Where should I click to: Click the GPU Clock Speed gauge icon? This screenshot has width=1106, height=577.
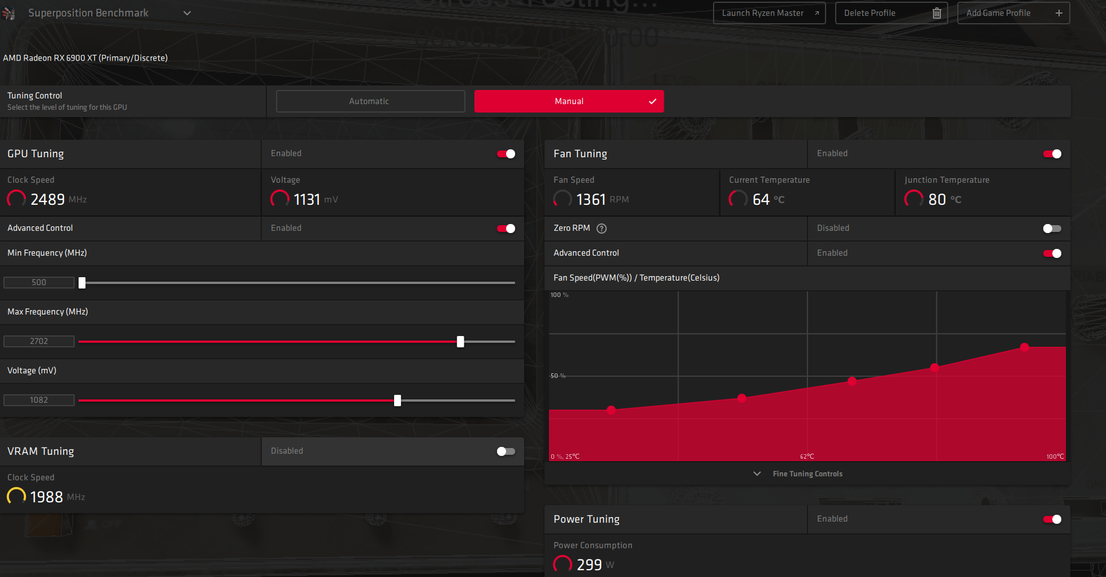coord(16,199)
